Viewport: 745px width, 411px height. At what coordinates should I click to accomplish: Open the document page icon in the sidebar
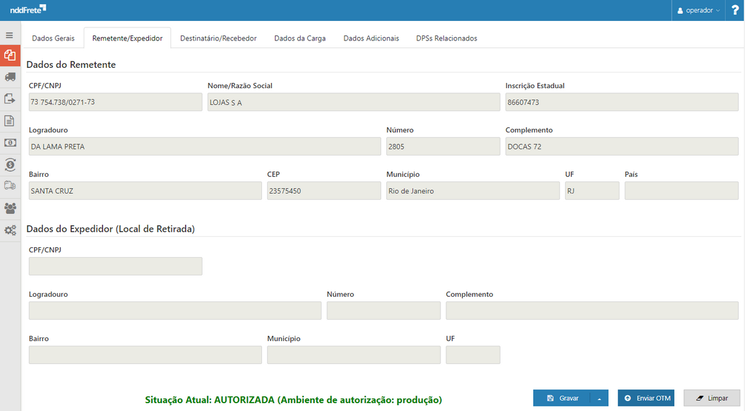[10, 121]
